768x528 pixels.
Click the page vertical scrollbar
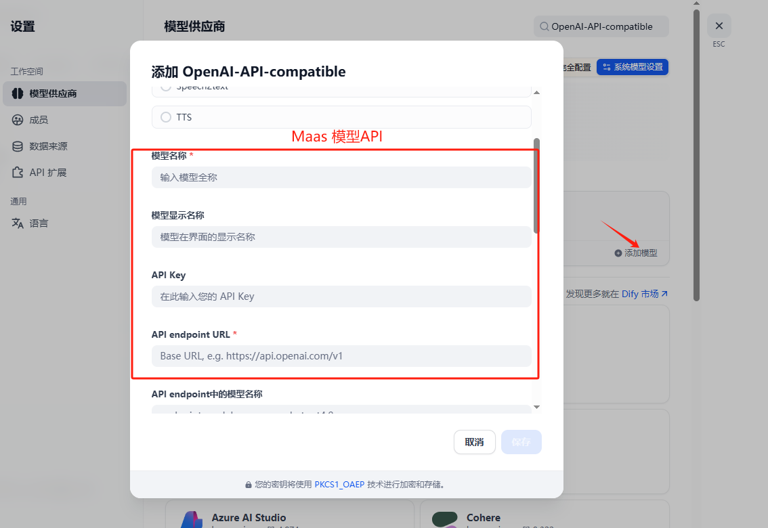696,156
